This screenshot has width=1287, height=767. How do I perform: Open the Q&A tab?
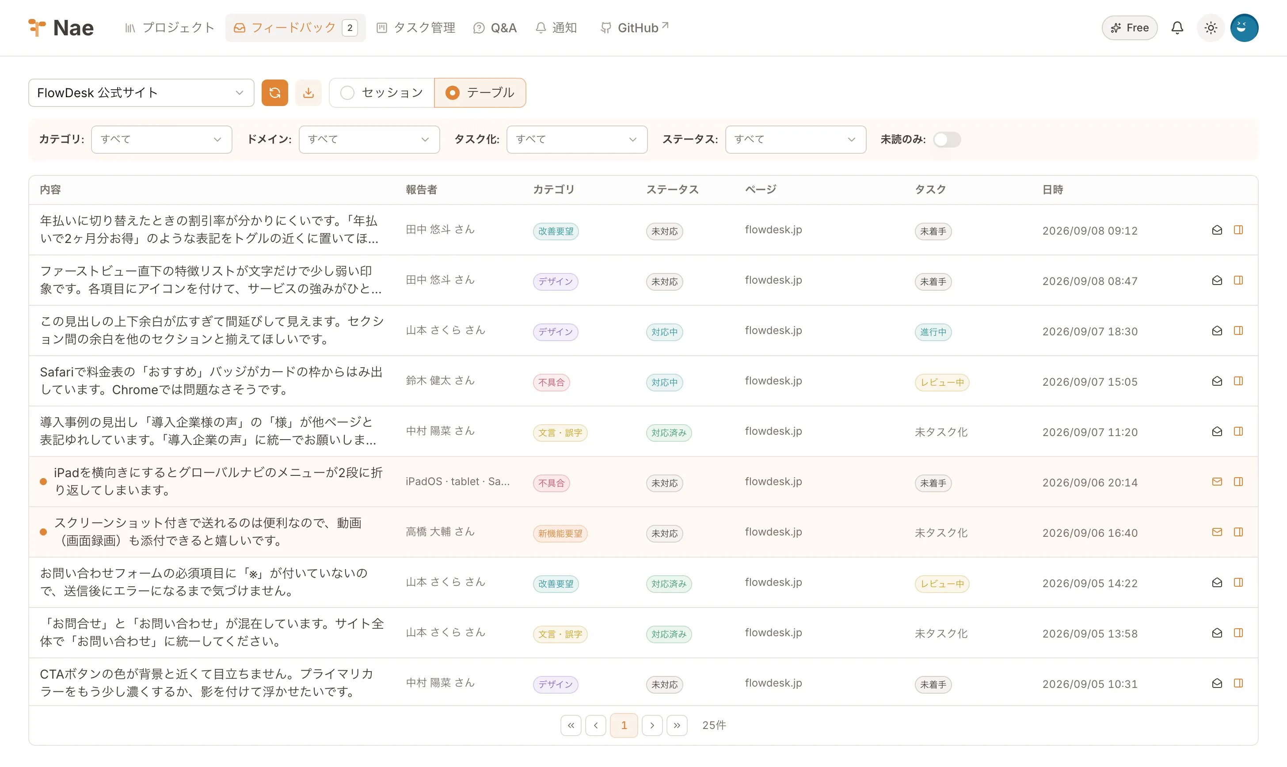(495, 28)
